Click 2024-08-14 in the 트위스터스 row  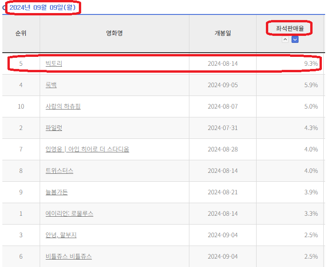click(x=223, y=171)
